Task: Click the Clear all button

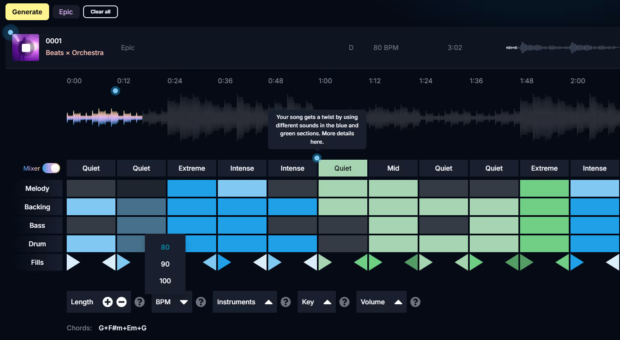Action: tap(100, 12)
